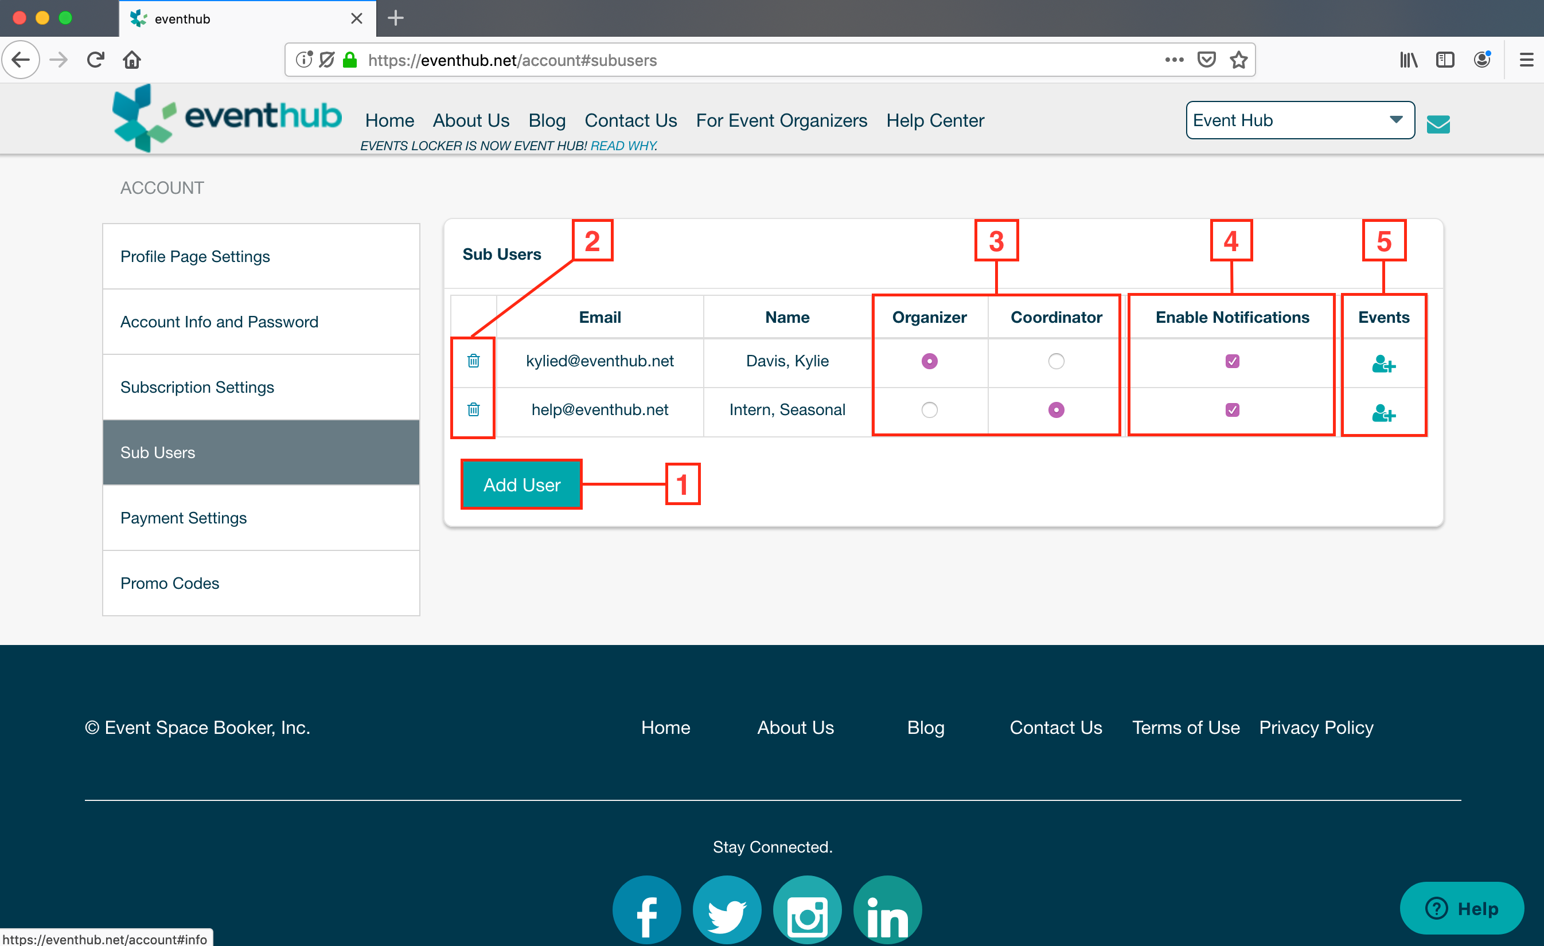Screen dimensions: 1544x946
Task: Disable notifications for kylied@eventhub.net
Action: (x=1232, y=361)
